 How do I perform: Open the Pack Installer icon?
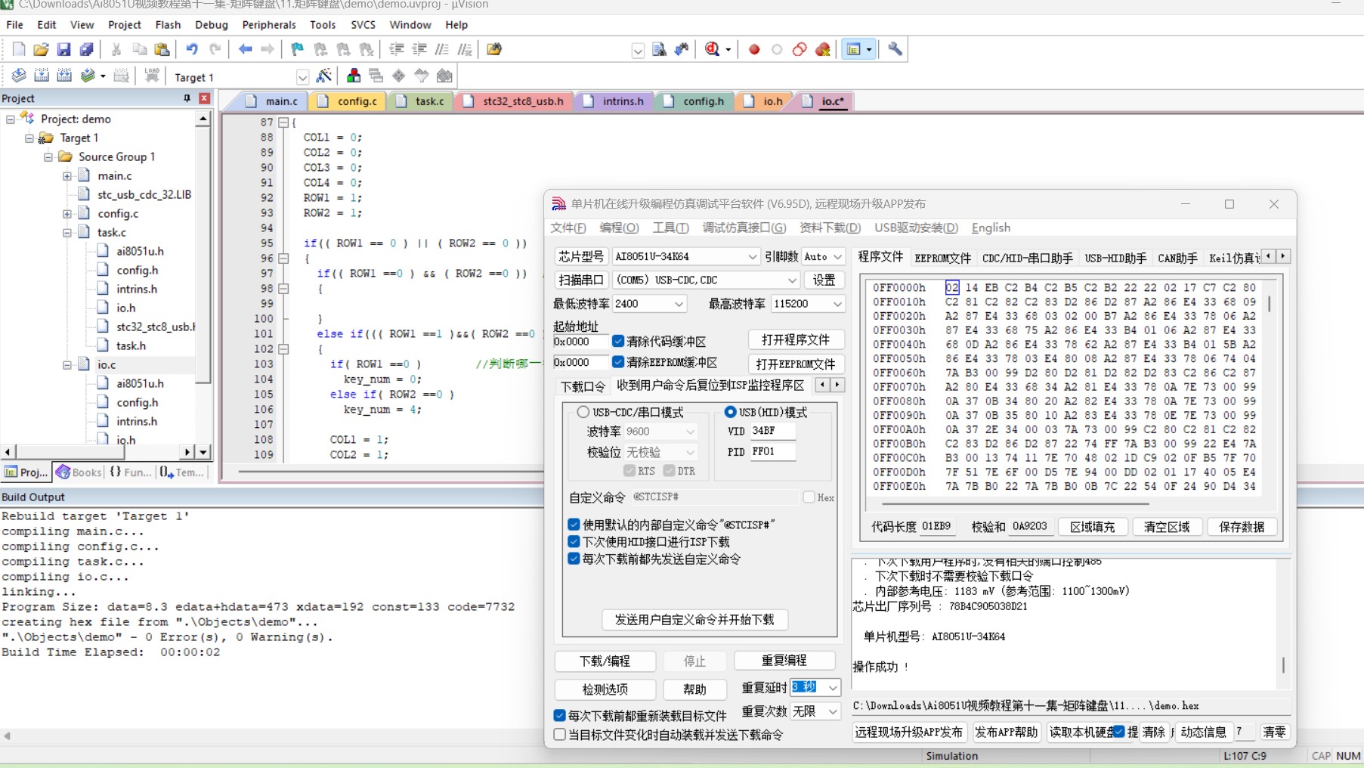[444, 76]
